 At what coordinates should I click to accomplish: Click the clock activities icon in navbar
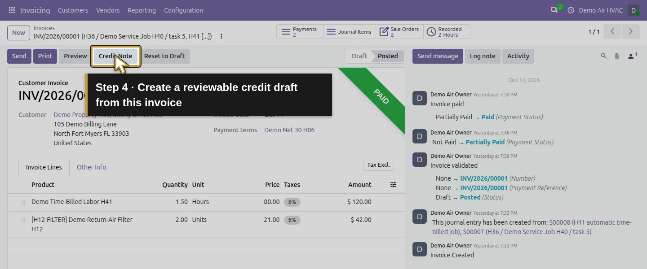point(571,10)
